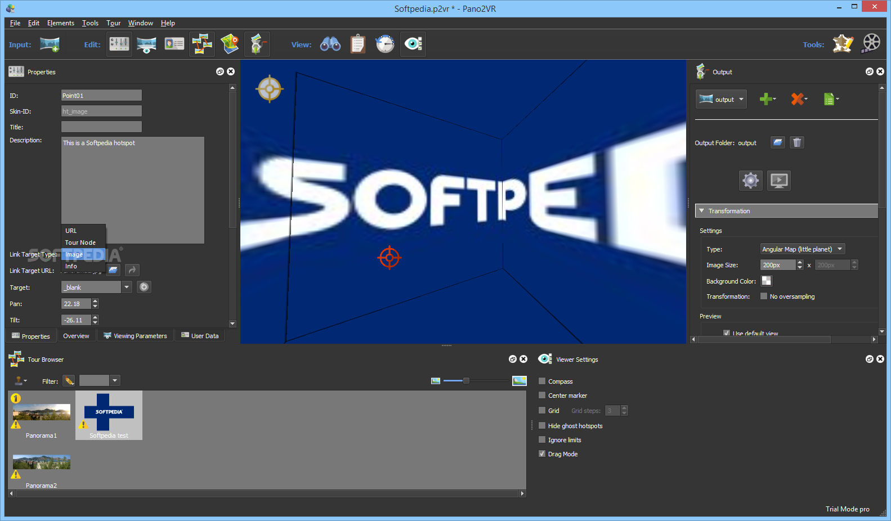
Task: Open the Elements menu
Action: pyautogui.click(x=61, y=23)
